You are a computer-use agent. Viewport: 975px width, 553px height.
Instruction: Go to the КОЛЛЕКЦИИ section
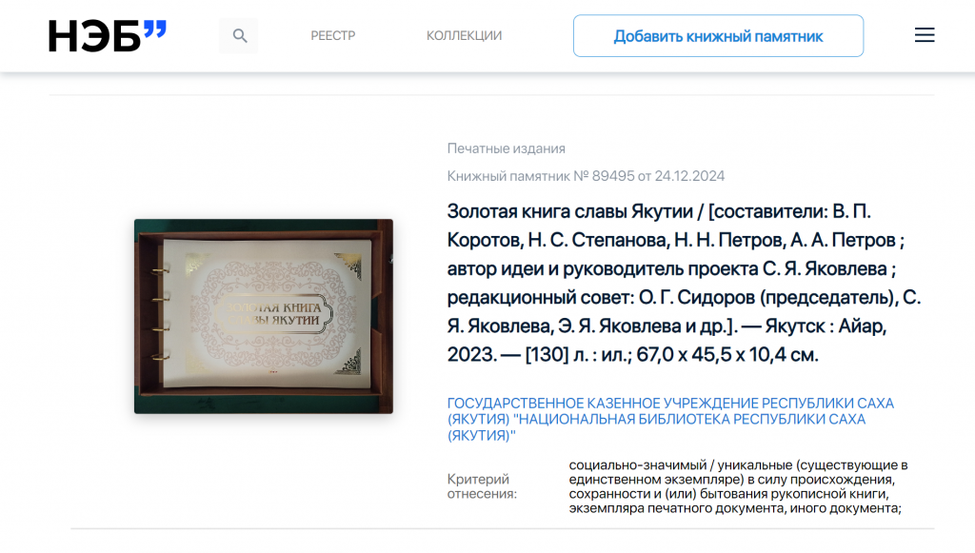pos(464,36)
